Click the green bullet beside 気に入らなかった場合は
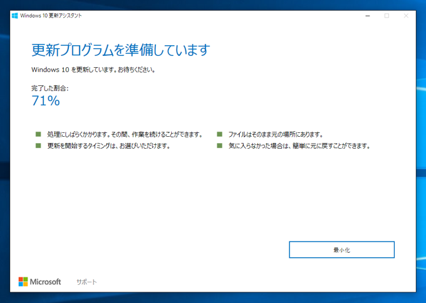This screenshot has width=426, height=303. [219, 146]
